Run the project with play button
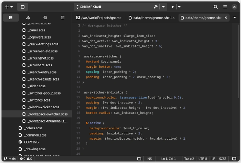Viewport: 241px width, 163px height. (173, 7)
